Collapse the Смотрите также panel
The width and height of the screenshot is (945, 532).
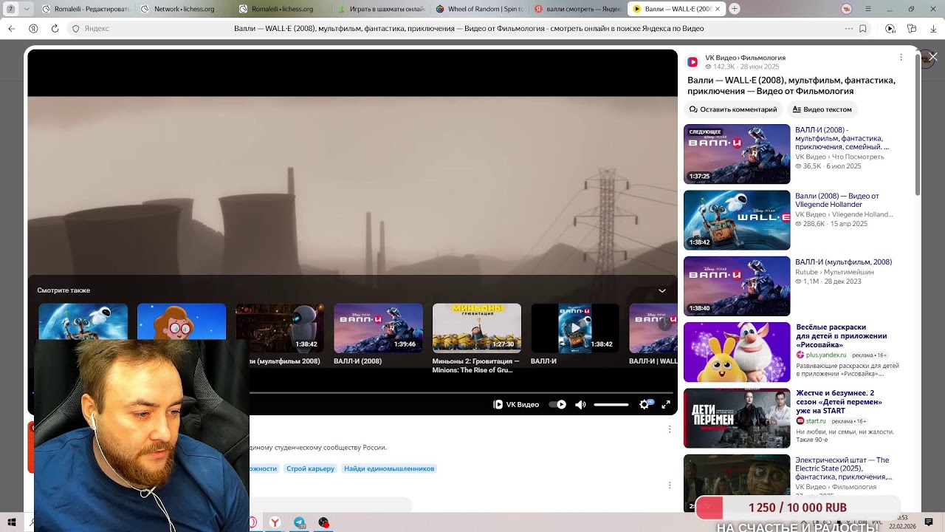pos(662,290)
